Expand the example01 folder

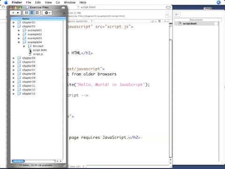point(19,31)
